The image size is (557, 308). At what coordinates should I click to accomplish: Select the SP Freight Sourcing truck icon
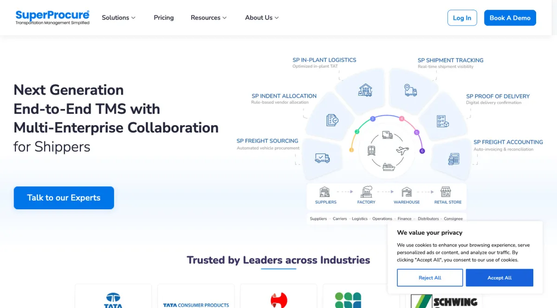tap(322, 158)
